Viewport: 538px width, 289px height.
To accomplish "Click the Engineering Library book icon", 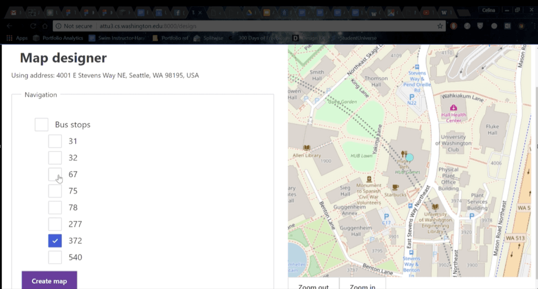I will coord(435,207).
